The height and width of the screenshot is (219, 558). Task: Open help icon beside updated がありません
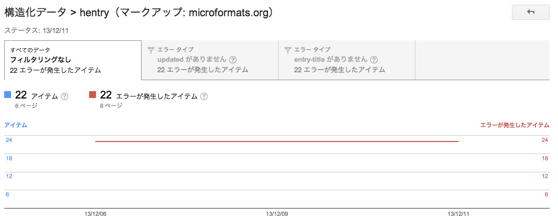point(233,60)
